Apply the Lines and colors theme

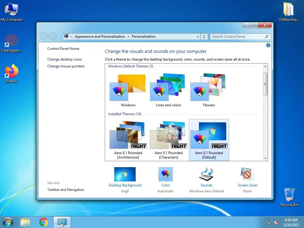(x=168, y=90)
